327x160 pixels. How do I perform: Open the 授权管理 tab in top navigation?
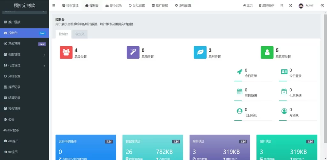70,5
